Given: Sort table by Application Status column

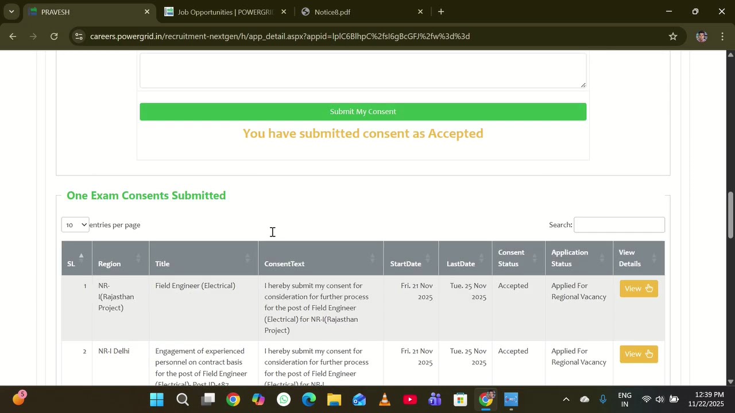Looking at the screenshot, I should click(x=579, y=258).
